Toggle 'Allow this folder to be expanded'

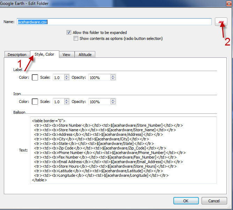coord(69,32)
